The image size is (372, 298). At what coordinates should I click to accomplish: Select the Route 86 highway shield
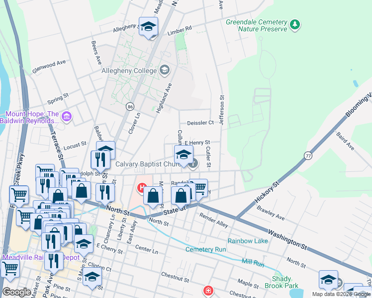tap(130, 107)
